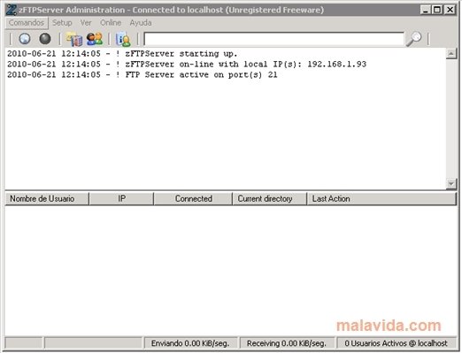The width and height of the screenshot is (462, 353).
Task: Click the zFTPServer Z logo in title bar
Action: [12, 10]
